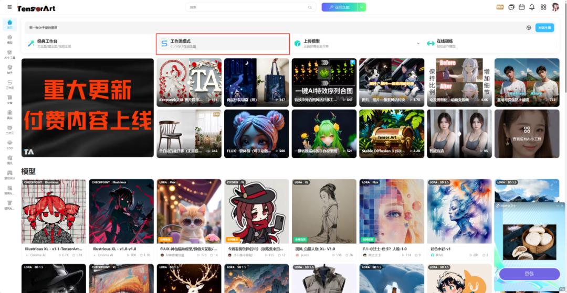
Task: Open the calendar check-in icon
Action: (521, 7)
